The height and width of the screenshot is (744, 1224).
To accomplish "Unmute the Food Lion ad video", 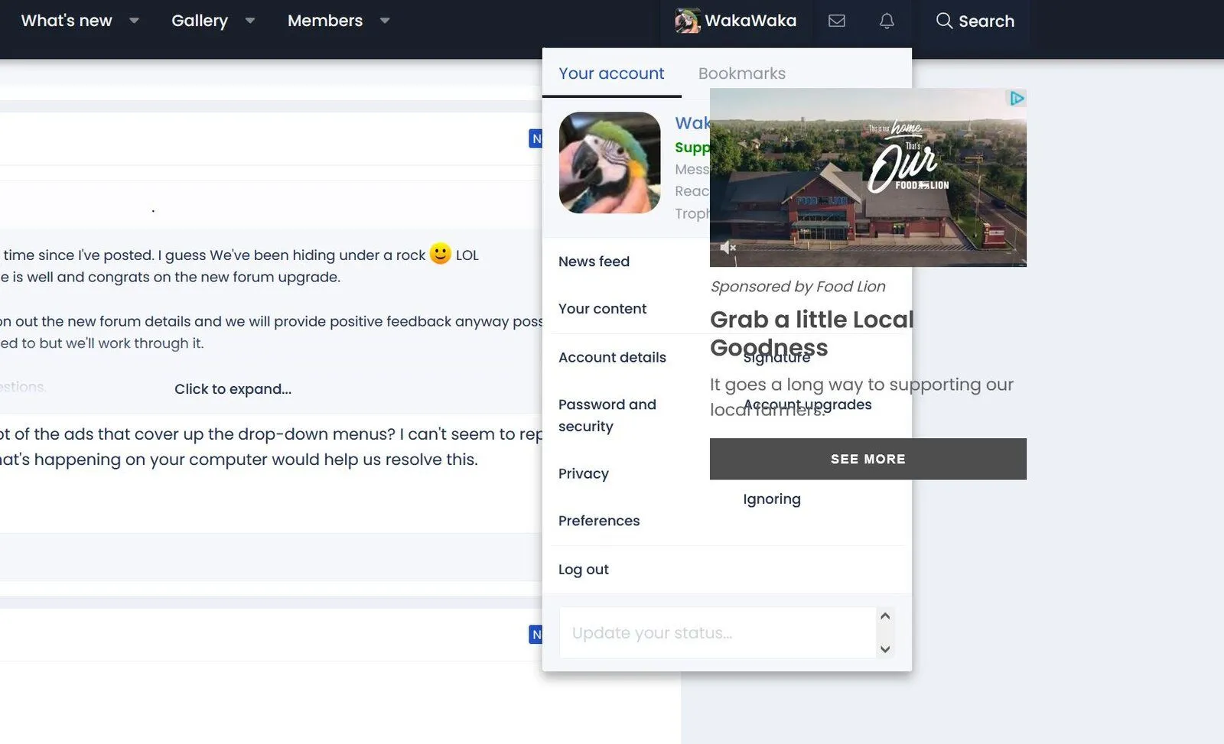I will 728,248.
